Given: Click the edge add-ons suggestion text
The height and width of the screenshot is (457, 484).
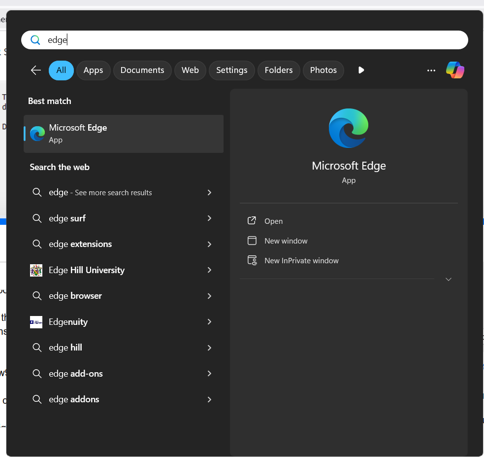Looking at the screenshot, I should coord(76,374).
